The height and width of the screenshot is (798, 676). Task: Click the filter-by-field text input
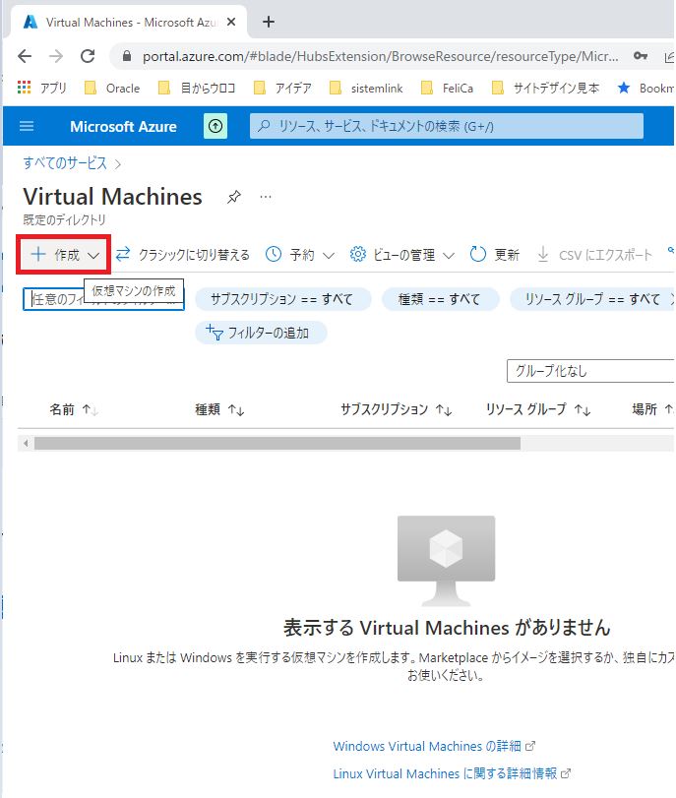click(x=103, y=299)
